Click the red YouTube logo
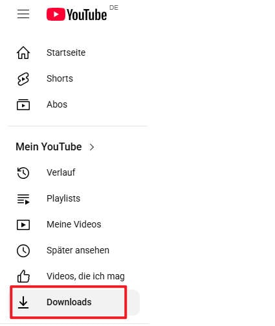Image resolution: width=275 pixels, height=326 pixels. [x=77, y=14]
